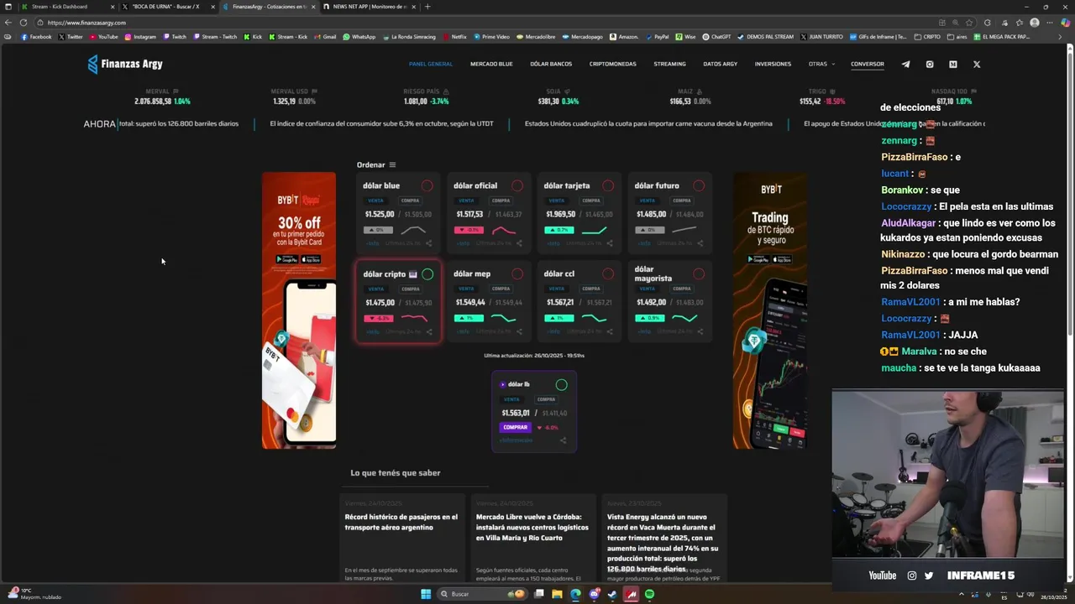Open the Streaming menu item
This screenshot has width=1075, height=604.
pos(670,64)
